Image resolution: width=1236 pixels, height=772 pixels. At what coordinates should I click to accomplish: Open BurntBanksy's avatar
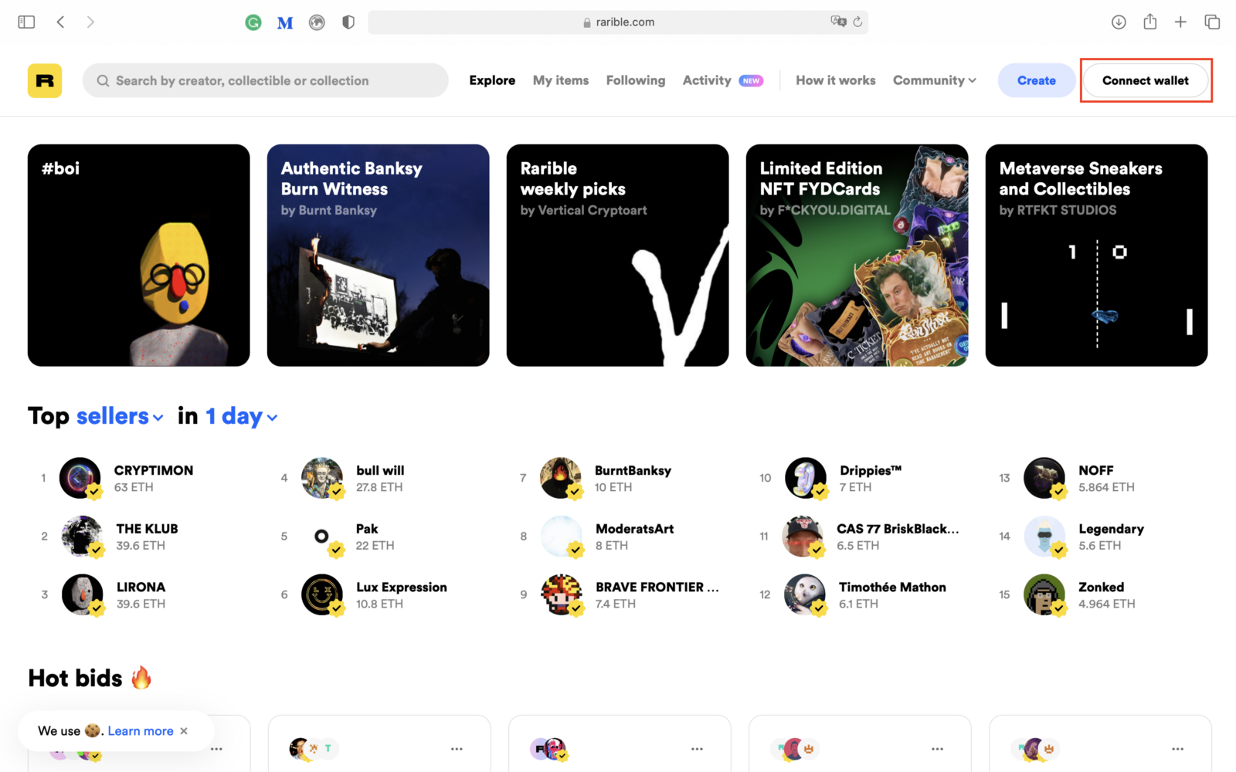click(561, 478)
